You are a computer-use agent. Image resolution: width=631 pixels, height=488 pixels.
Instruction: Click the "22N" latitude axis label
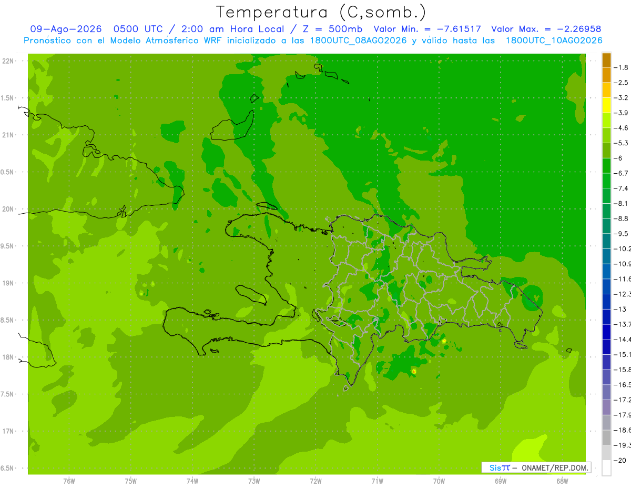(8, 61)
